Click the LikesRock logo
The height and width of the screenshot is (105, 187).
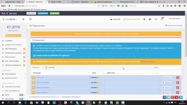click(10, 19)
